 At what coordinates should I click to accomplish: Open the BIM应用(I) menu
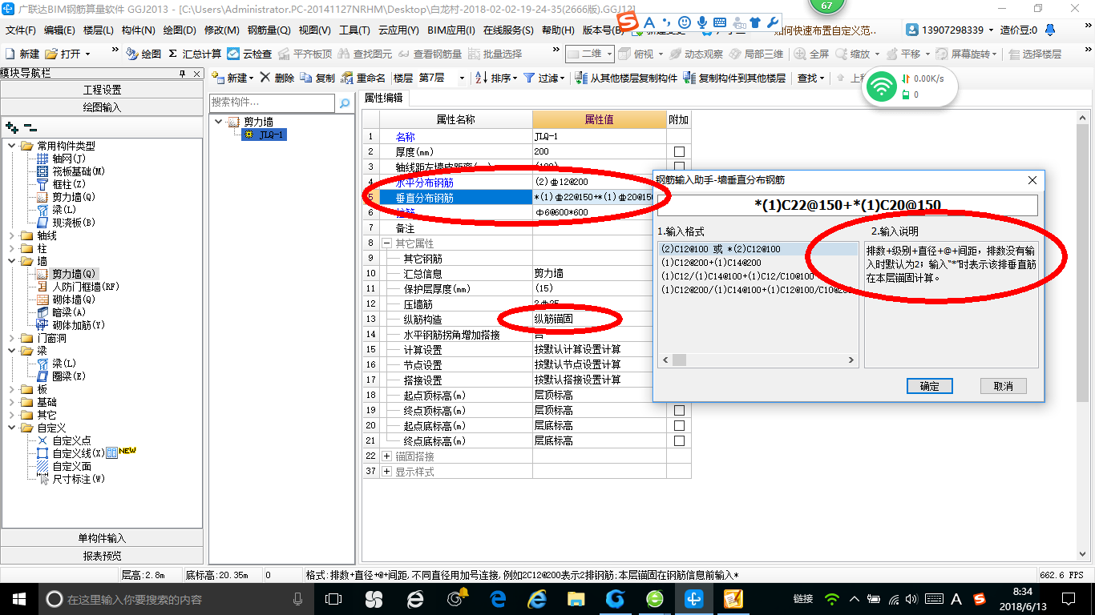[x=451, y=30]
